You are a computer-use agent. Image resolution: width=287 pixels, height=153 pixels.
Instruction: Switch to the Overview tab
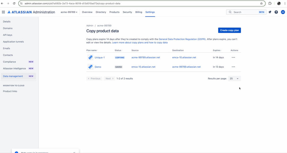click(87, 12)
